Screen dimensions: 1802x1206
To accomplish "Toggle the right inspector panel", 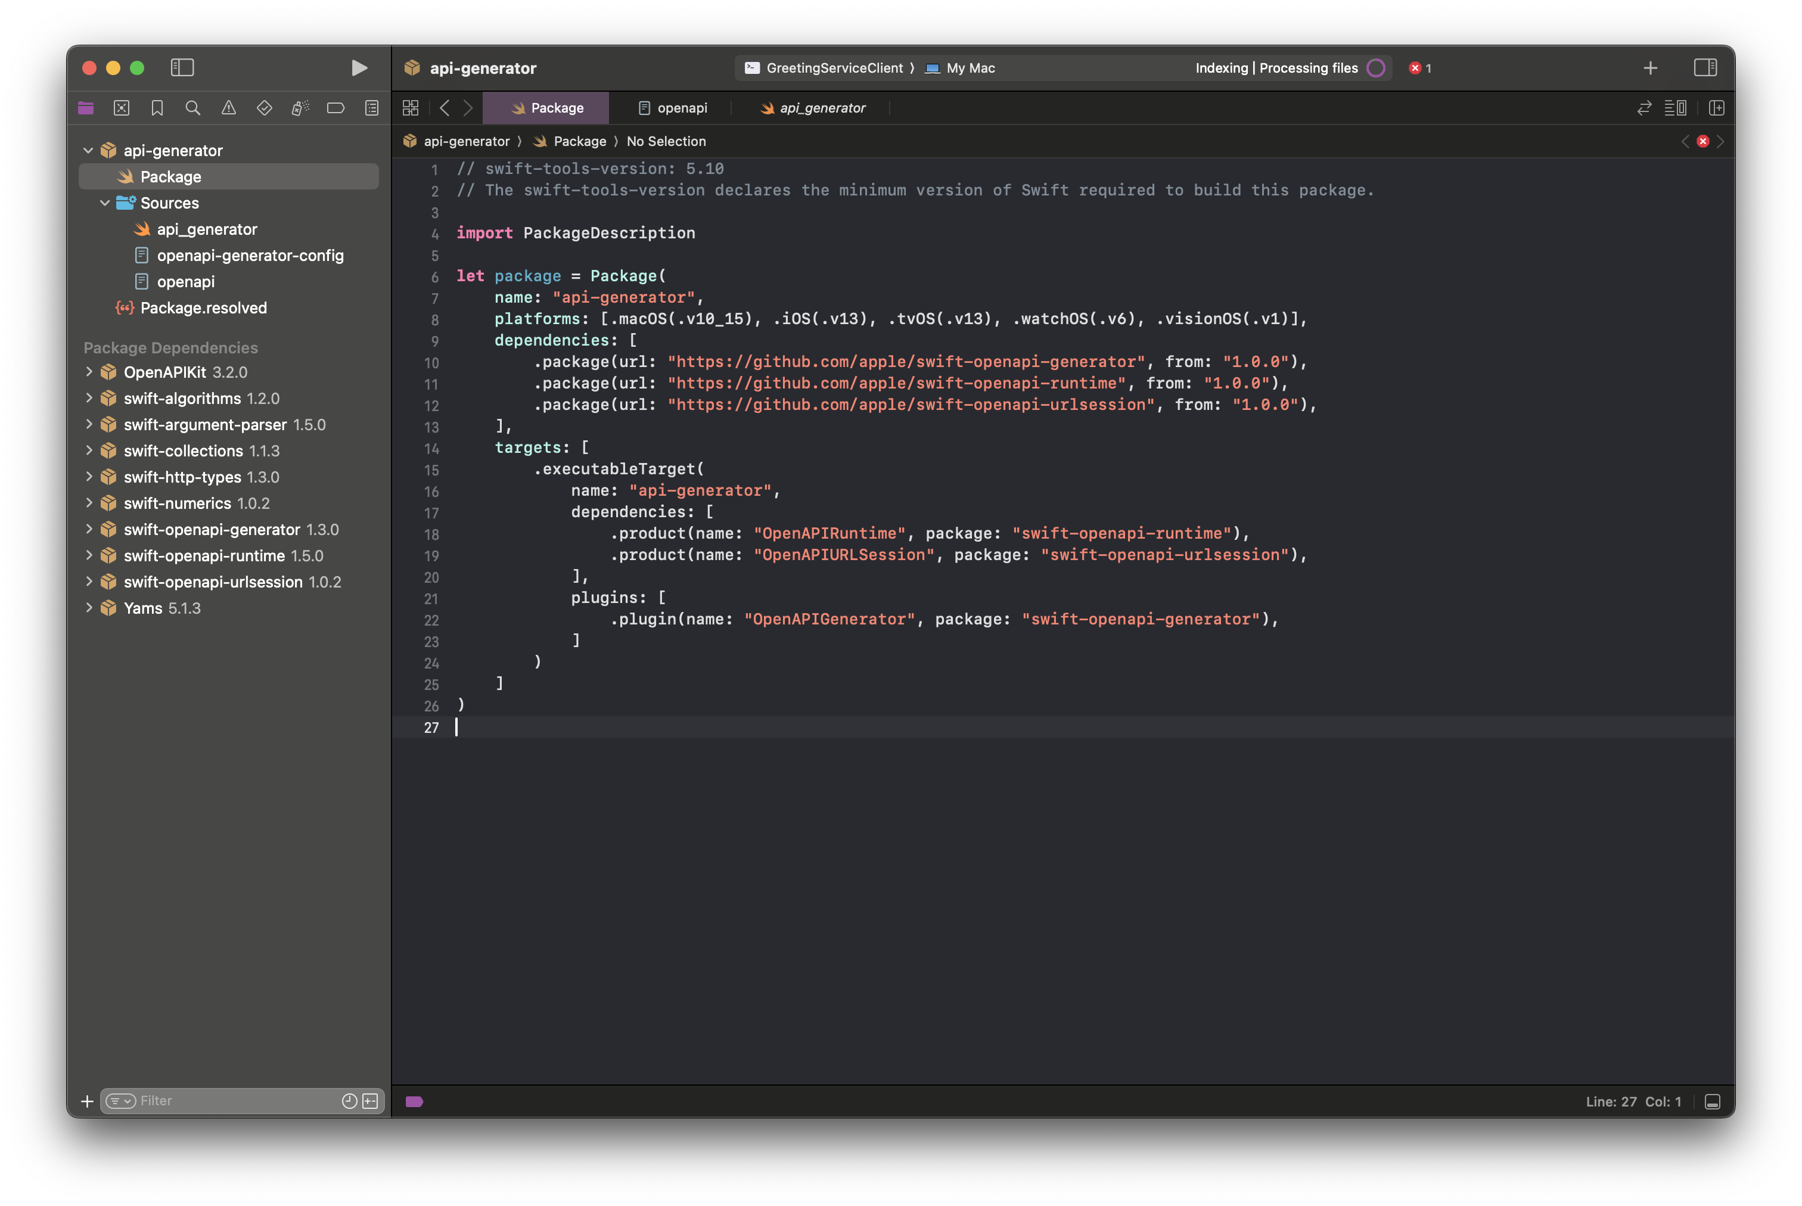I will point(1705,68).
